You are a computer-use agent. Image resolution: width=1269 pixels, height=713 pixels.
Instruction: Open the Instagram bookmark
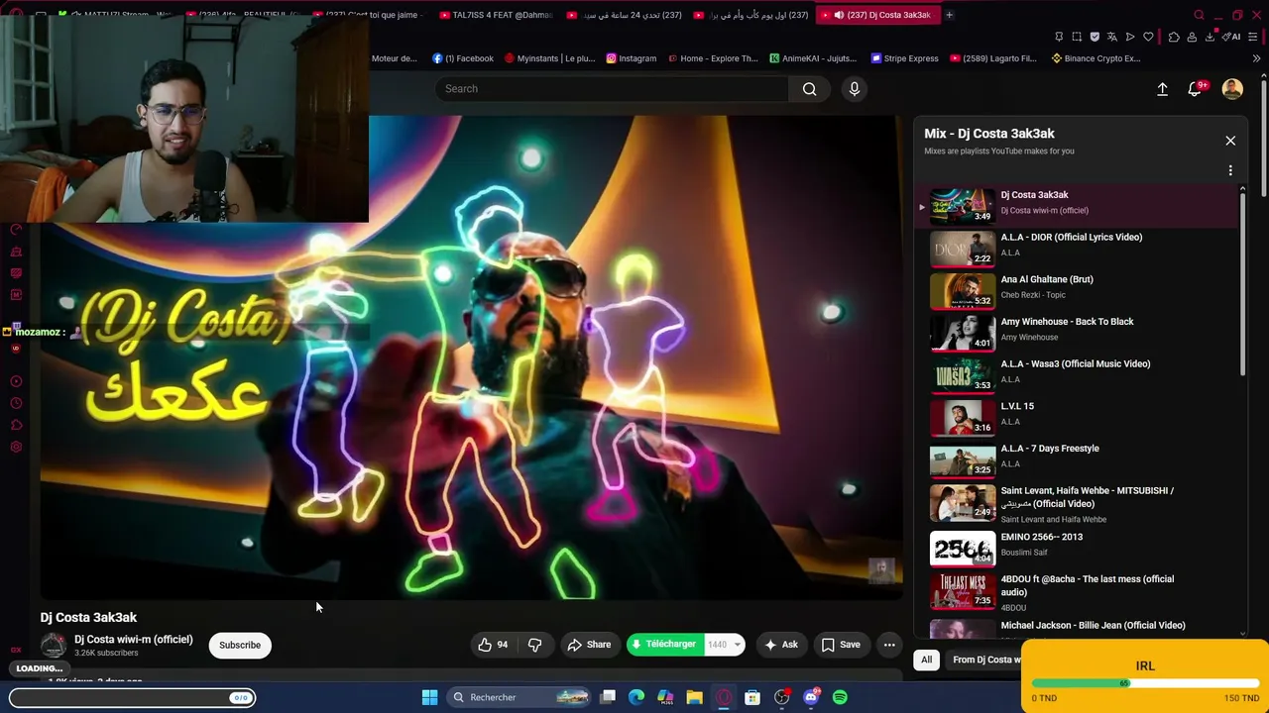[x=632, y=58]
